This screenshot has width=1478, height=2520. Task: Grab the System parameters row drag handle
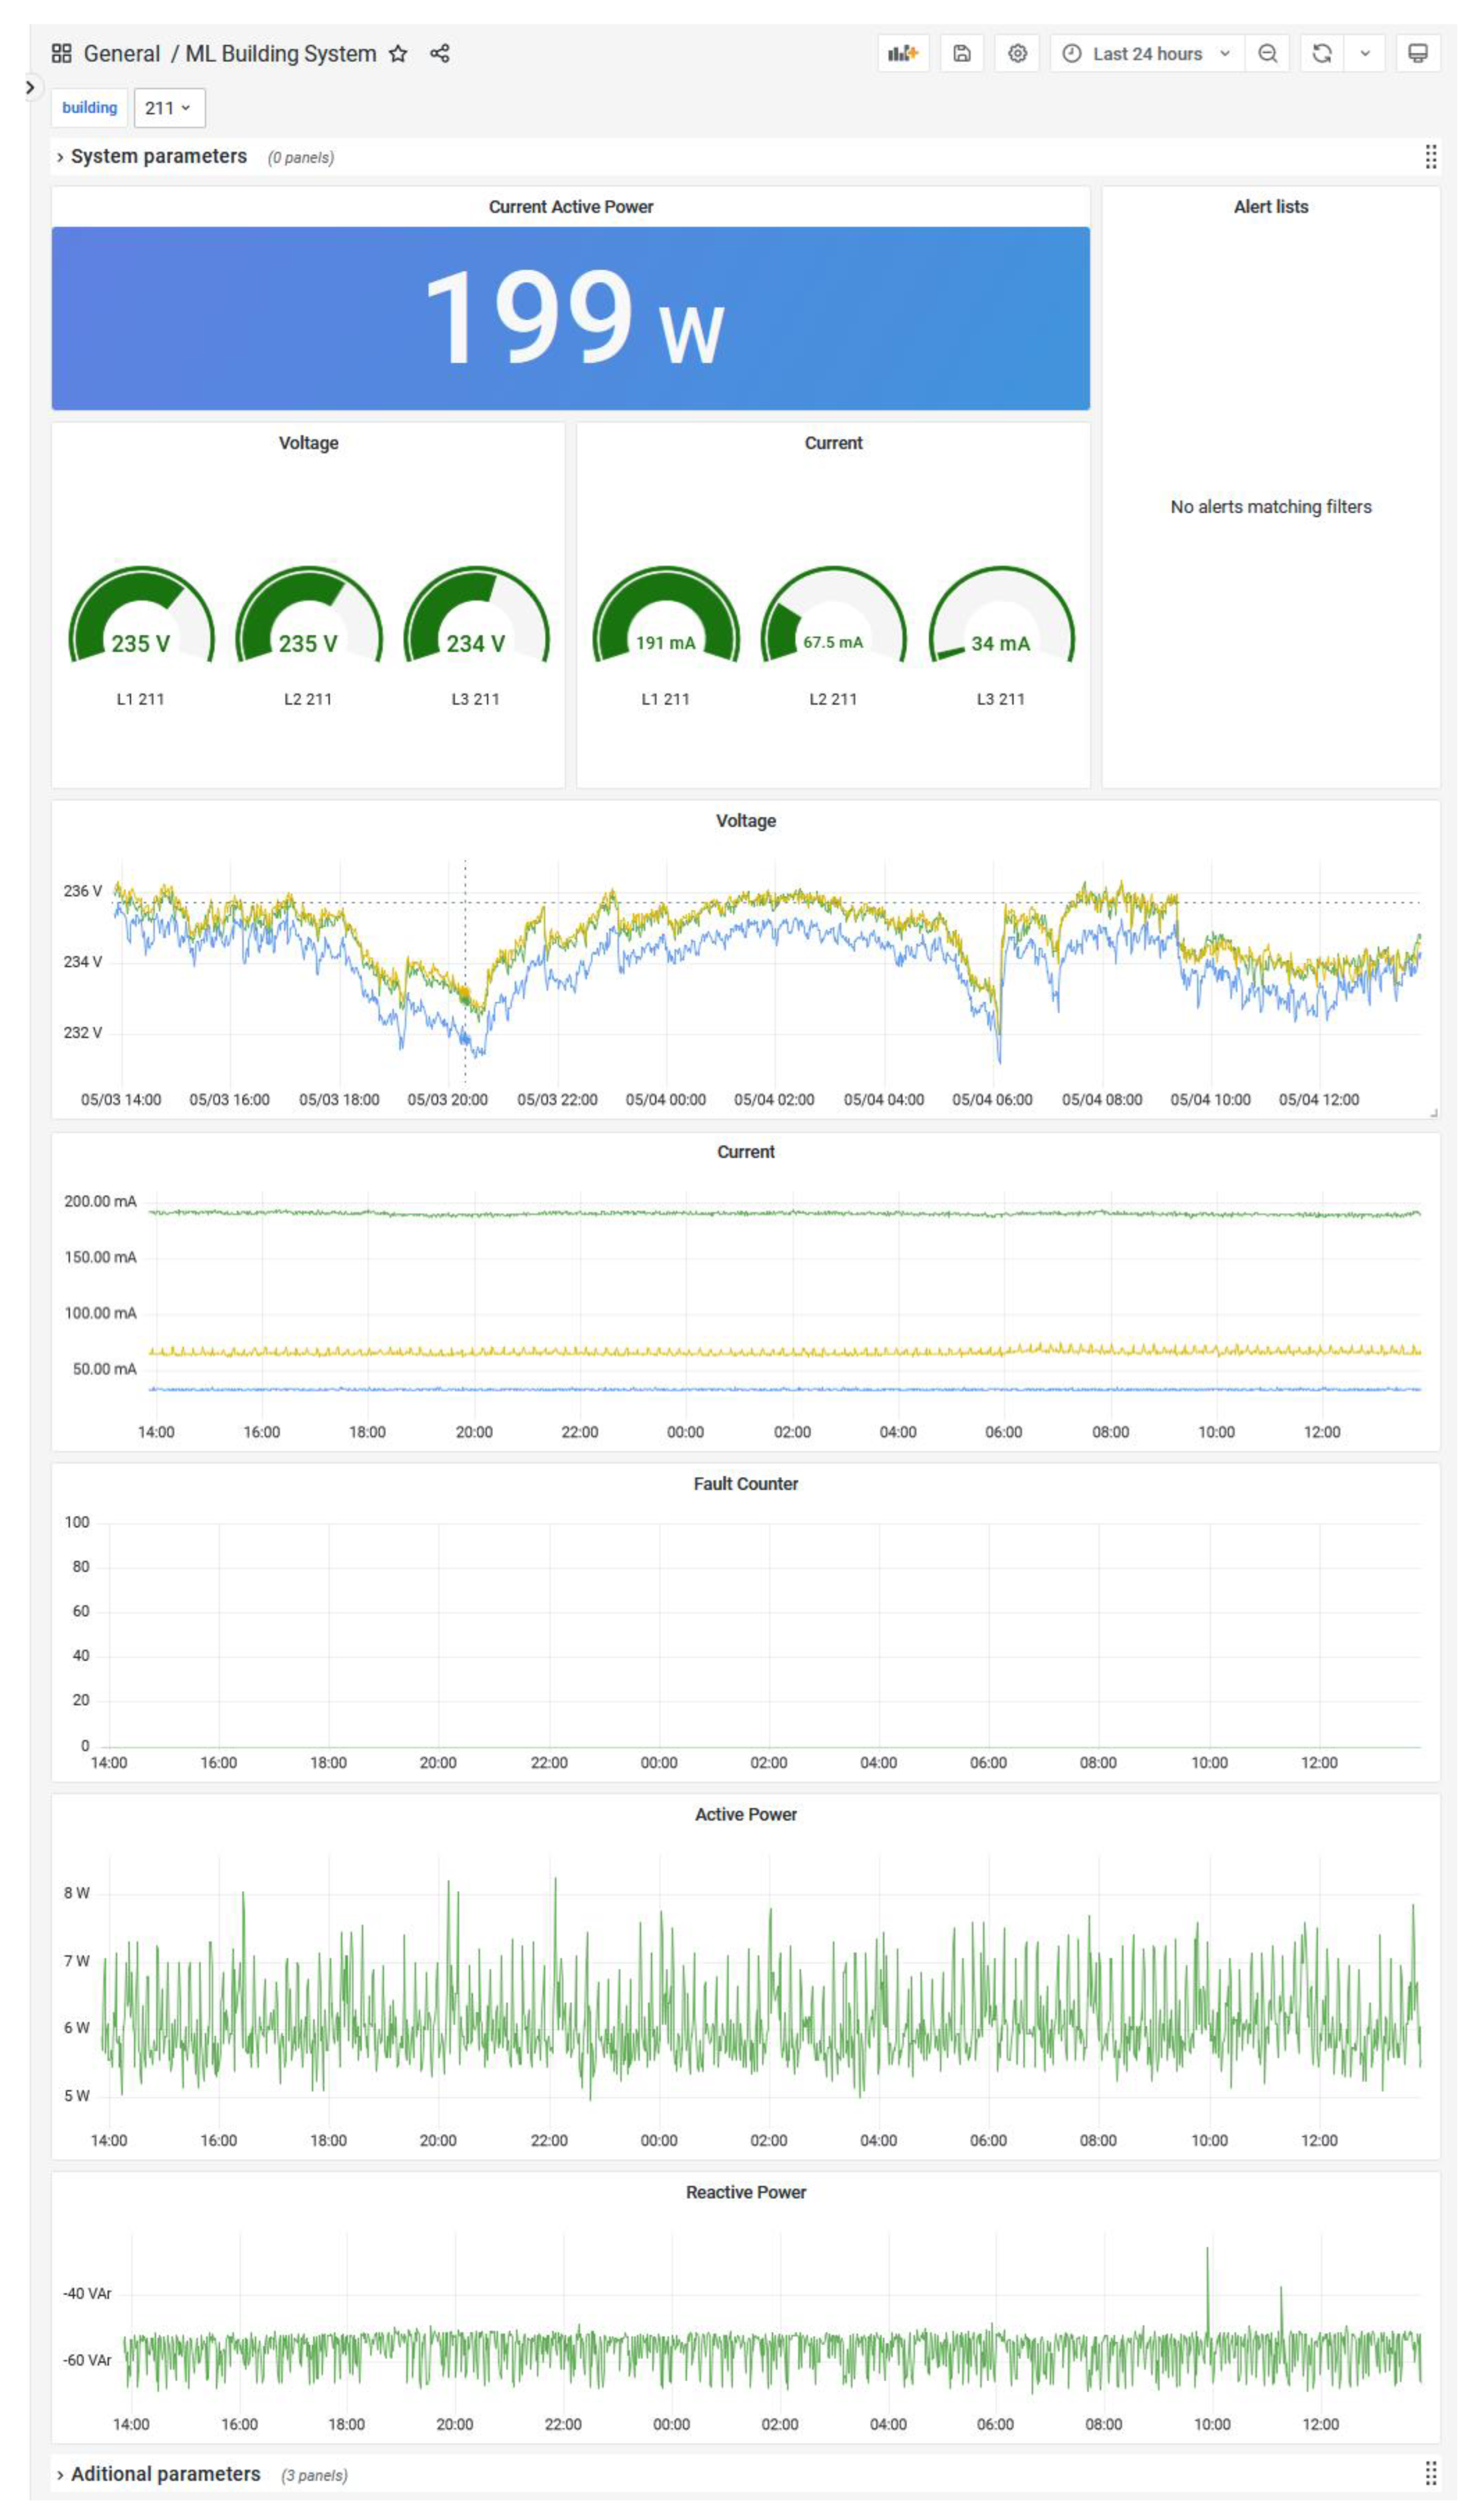(1430, 157)
